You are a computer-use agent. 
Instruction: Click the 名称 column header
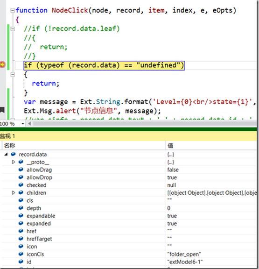tap(10, 146)
